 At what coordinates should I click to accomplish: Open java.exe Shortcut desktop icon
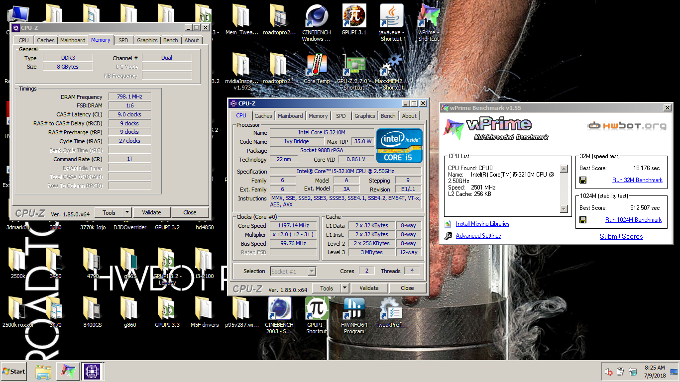(391, 22)
